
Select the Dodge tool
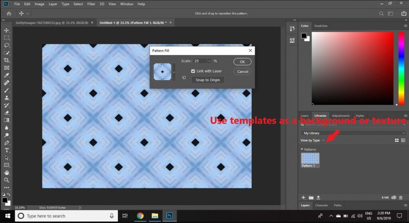(6, 135)
